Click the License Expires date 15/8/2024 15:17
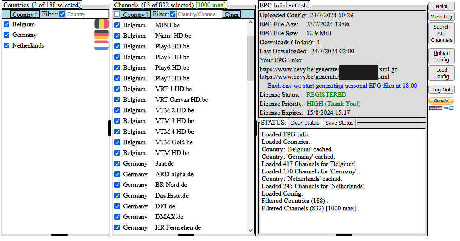The width and height of the screenshot is (460, 241). point(328,113)
